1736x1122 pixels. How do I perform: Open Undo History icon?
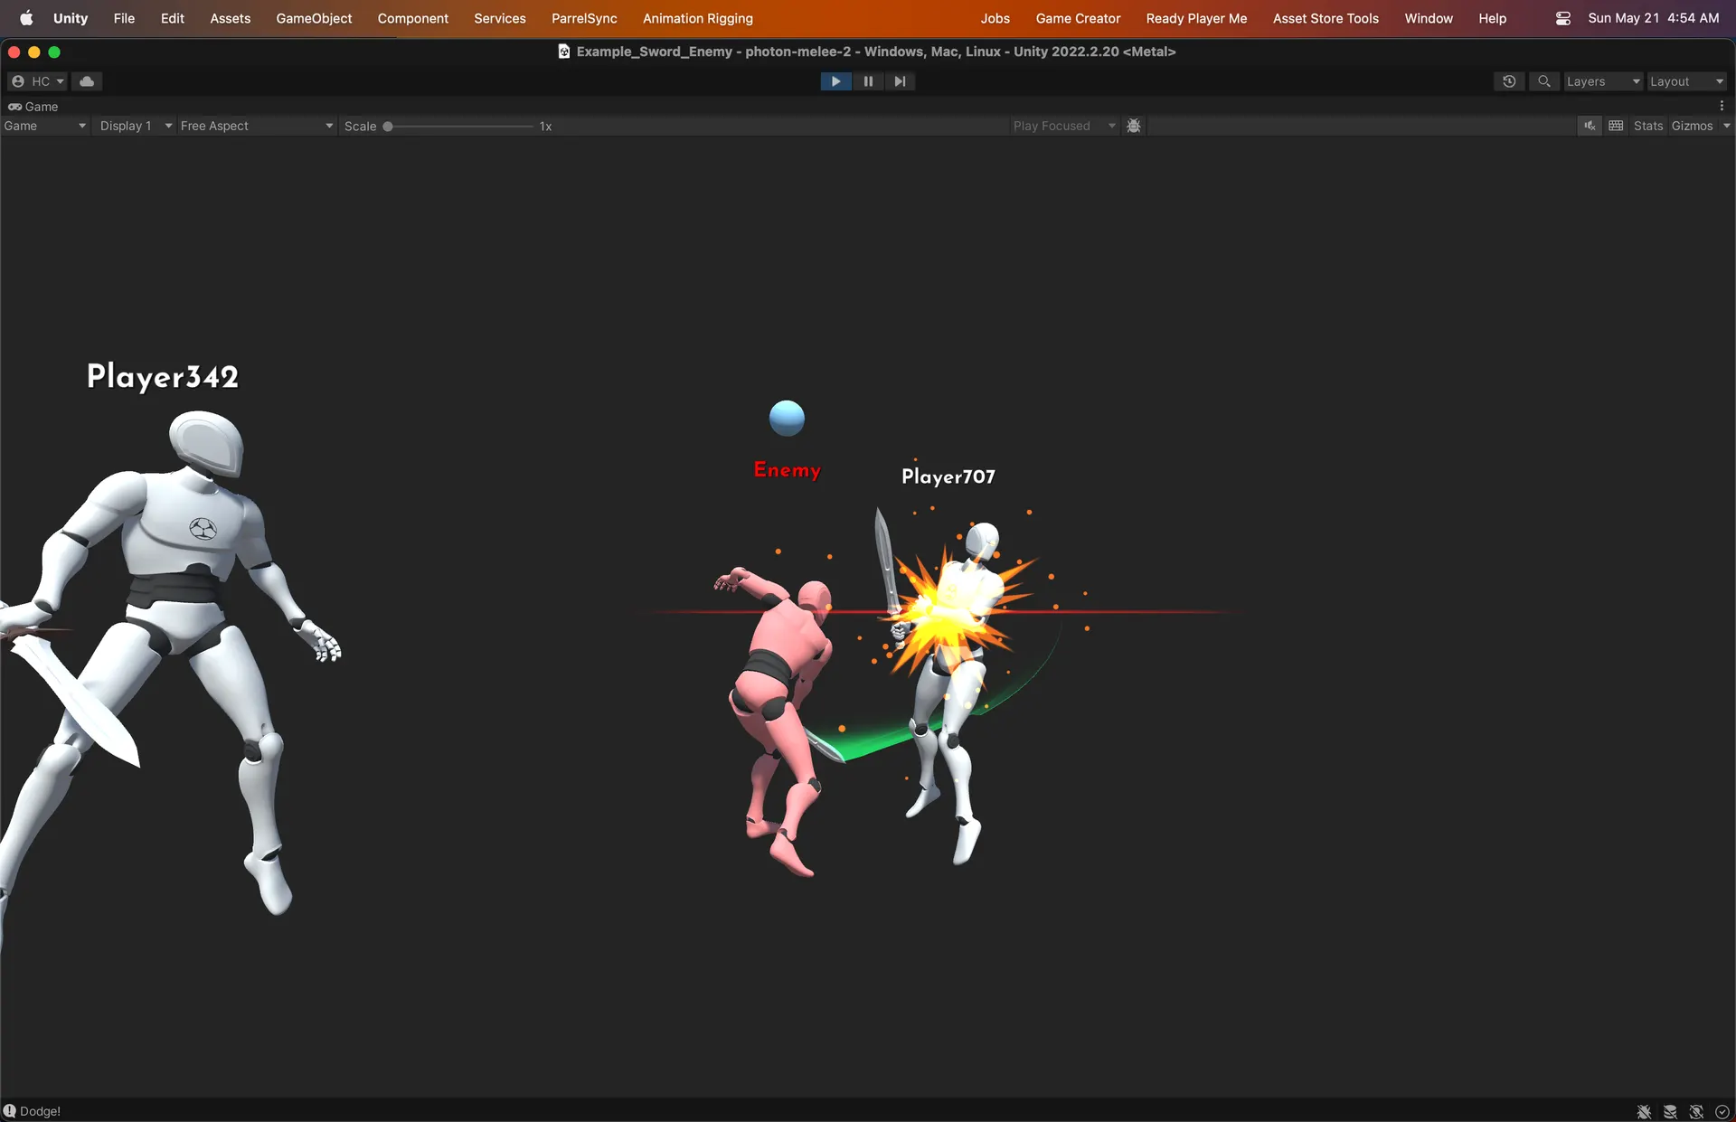pos(1509,81)
